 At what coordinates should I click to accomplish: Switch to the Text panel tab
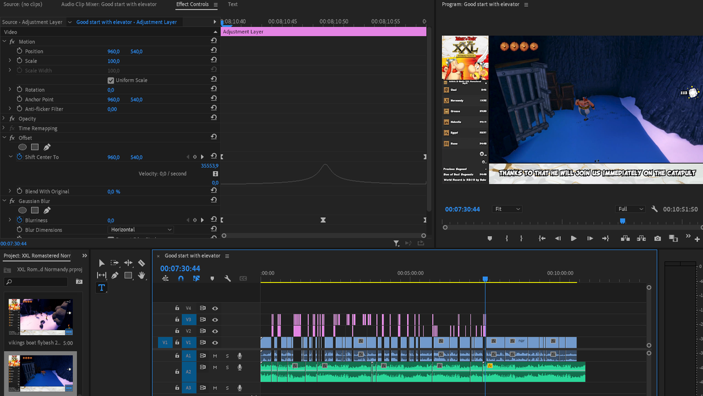point(233,4)
